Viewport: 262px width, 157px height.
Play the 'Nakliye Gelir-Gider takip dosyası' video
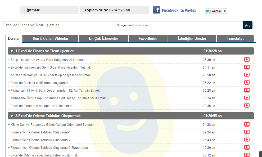(247, 75)
